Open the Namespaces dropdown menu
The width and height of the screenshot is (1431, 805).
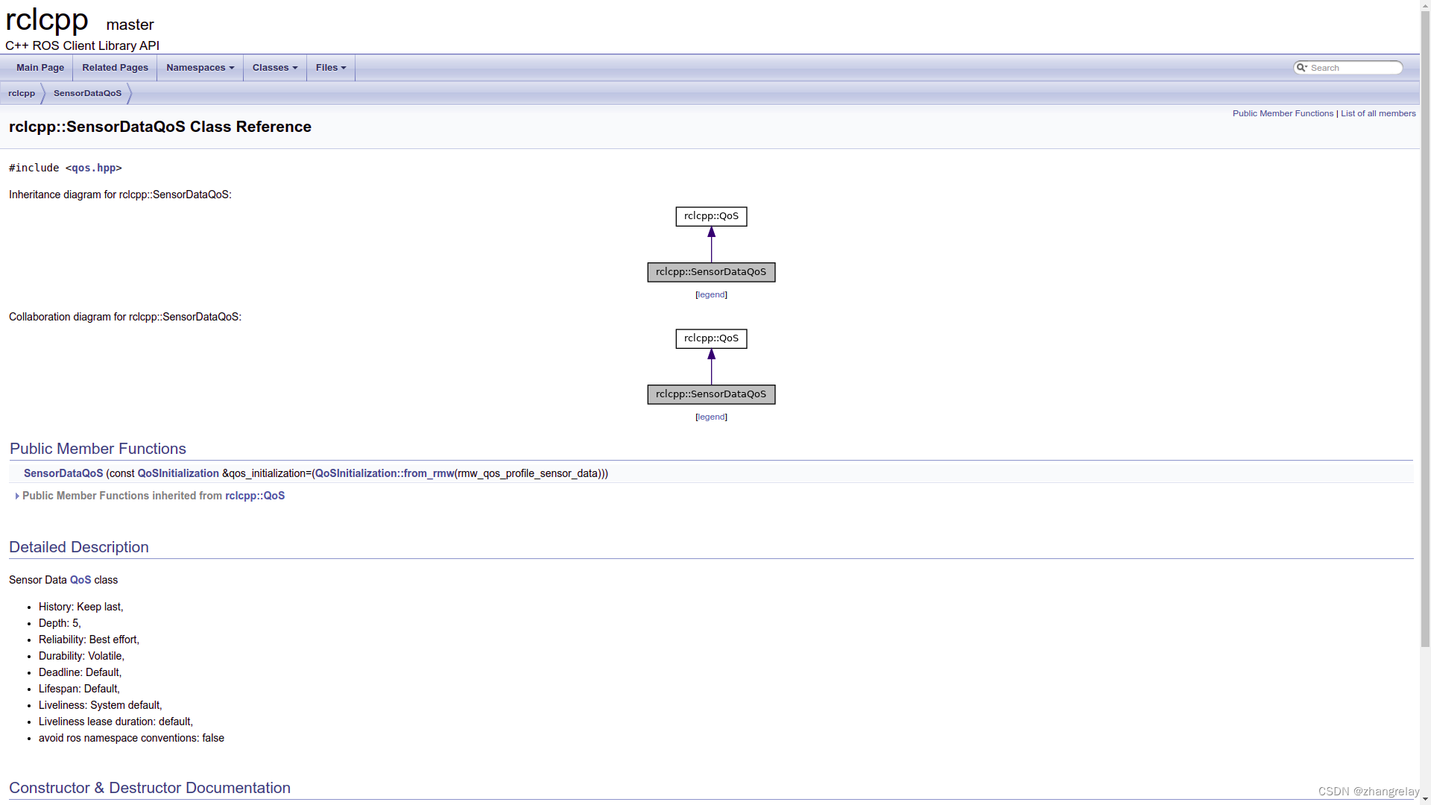[199, 67]
